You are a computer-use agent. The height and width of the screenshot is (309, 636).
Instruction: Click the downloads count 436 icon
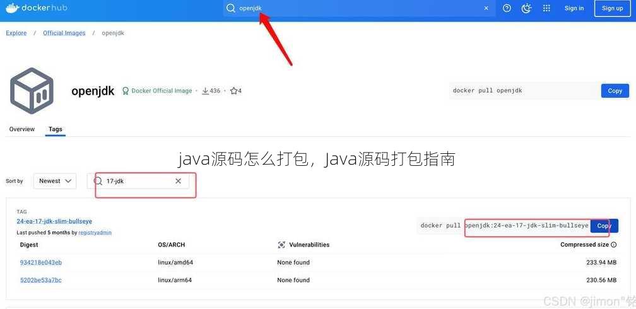tap(205, 91)
